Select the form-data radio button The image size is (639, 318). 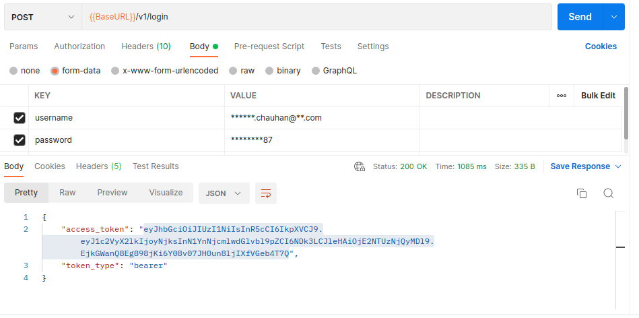point(55,71)
